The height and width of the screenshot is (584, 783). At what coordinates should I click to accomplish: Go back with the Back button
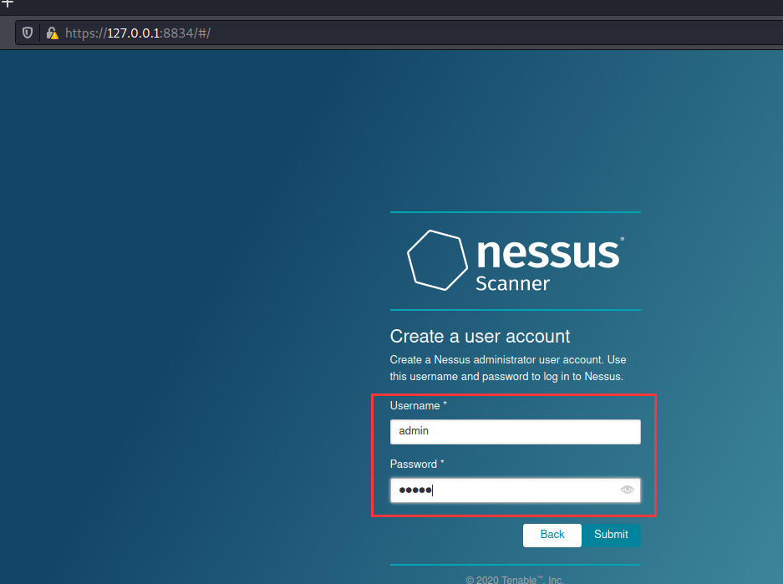tap(552, 535)
